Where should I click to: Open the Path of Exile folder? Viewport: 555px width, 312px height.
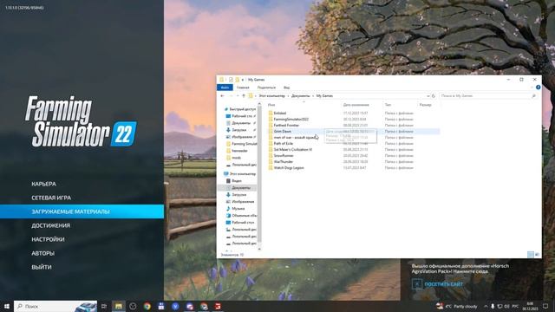click(284, 143)
